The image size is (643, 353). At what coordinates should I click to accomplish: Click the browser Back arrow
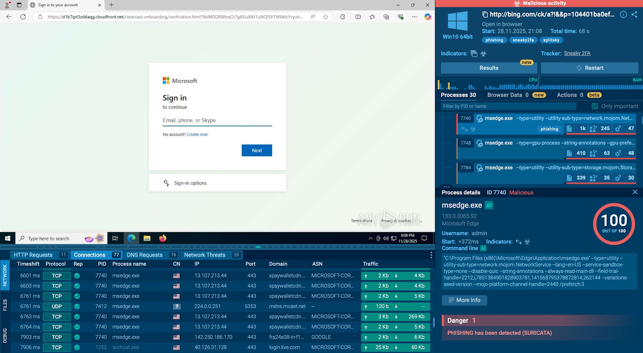click(9, 17)
